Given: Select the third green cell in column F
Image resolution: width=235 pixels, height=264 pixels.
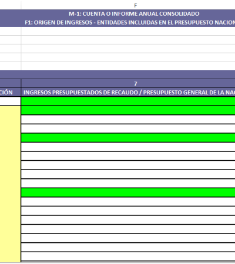Looking at the screenshot, I should (x=128, y=138).
